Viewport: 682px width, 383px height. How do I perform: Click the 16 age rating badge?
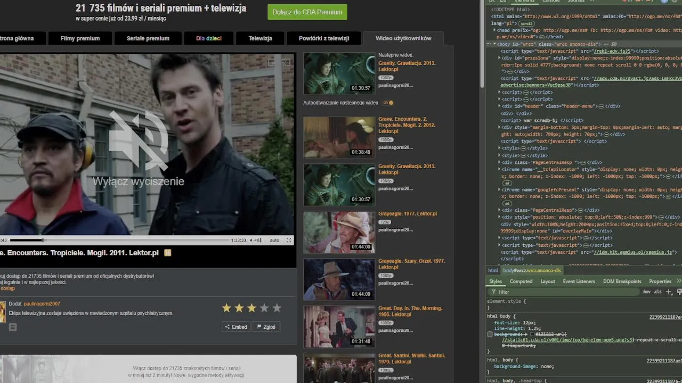coord(168,253)
